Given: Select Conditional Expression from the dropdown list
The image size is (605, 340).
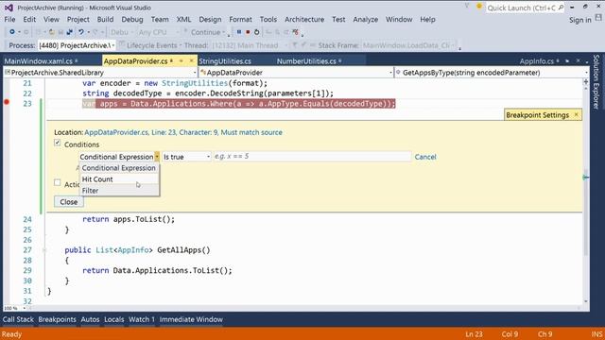Looking at the screenshot, I should click(119, 168).
